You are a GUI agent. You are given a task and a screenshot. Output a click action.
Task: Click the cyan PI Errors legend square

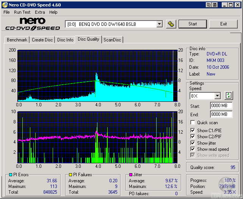[10, 175]
